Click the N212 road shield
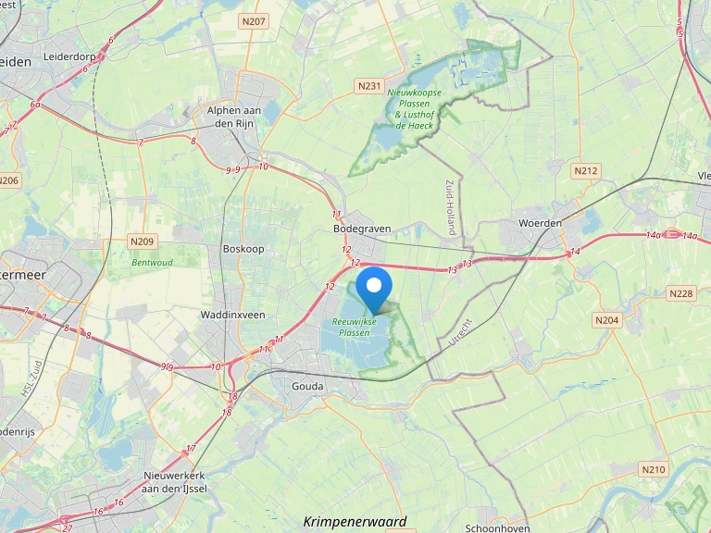Screen dimensions: 711x533 [586, 171]
